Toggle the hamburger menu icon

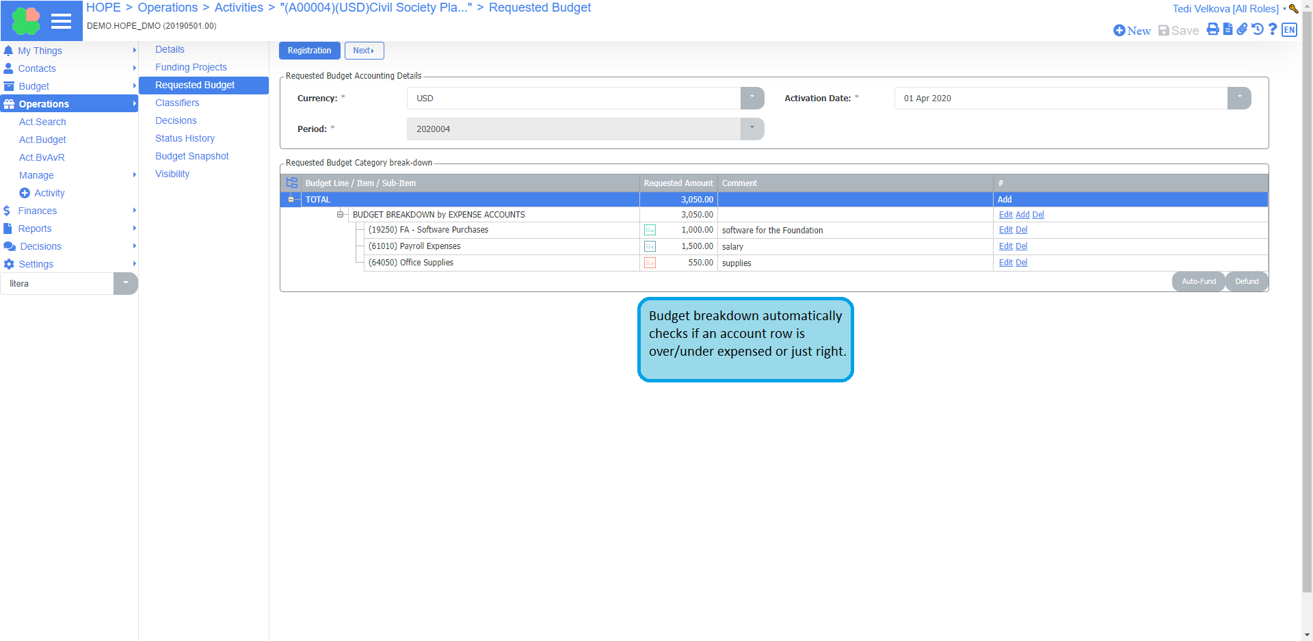[61, 21]
